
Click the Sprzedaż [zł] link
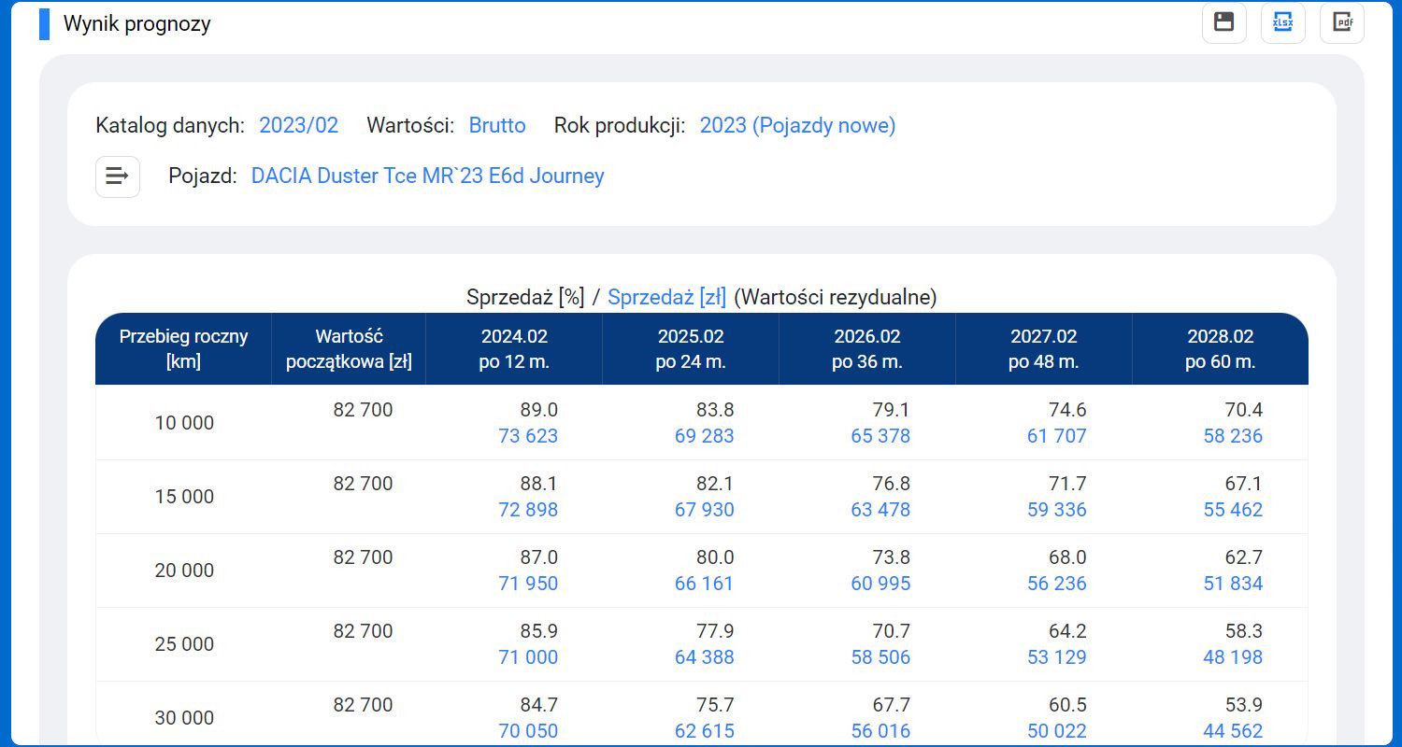coord(666,297)
